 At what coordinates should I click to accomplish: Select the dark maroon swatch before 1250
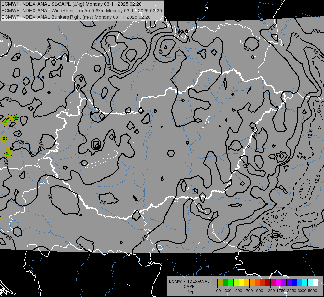(x=268, y=282)
